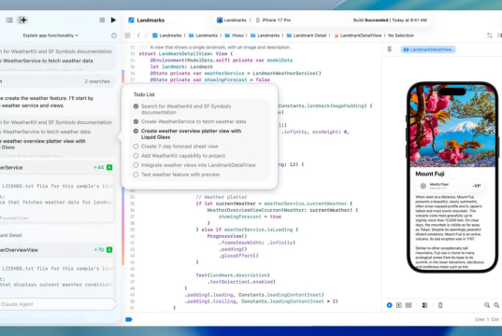
Task: Click the .glassEffect() code line
Action: tap(238, 256)
